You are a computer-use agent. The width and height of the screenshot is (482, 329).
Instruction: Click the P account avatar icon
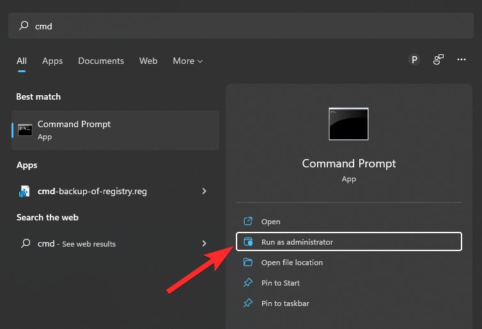coord(414,60)
